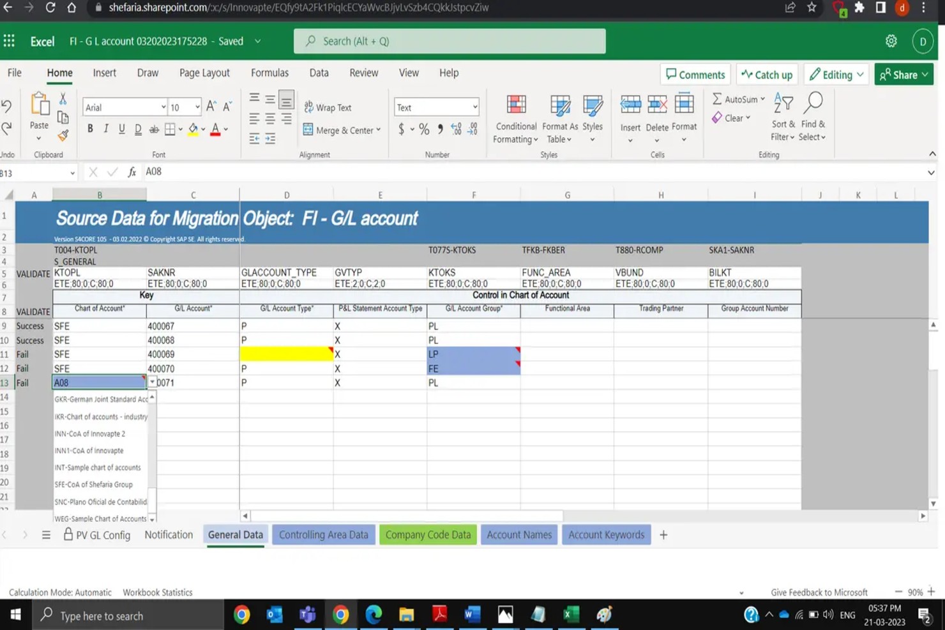Open the File menu

(x=15, y=73)
